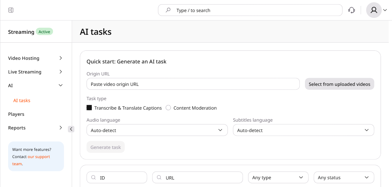Open support via the headset icon
The height and width of the screenshot is (187, 392).
click(x=351, y=10)
